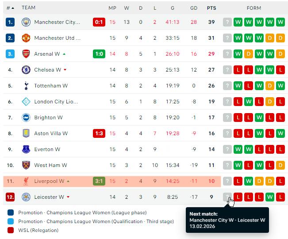
Task: Sort standings by GD column header
Action: pos(194,8)
